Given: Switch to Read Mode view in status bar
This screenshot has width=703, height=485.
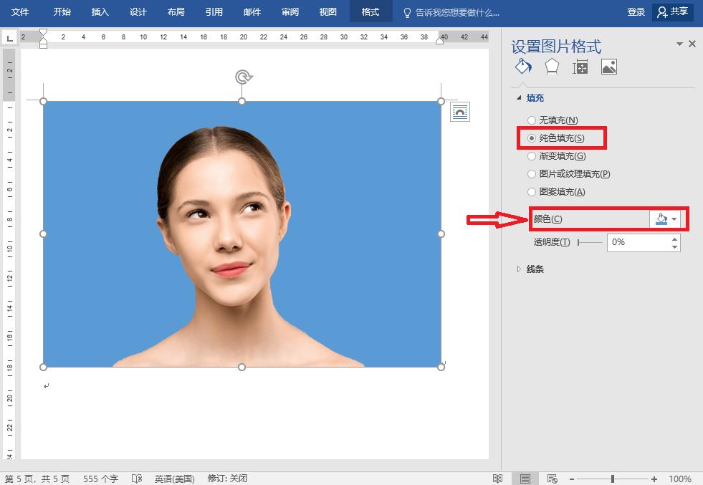Looking at the screenshot, I should tap(498, 479).
